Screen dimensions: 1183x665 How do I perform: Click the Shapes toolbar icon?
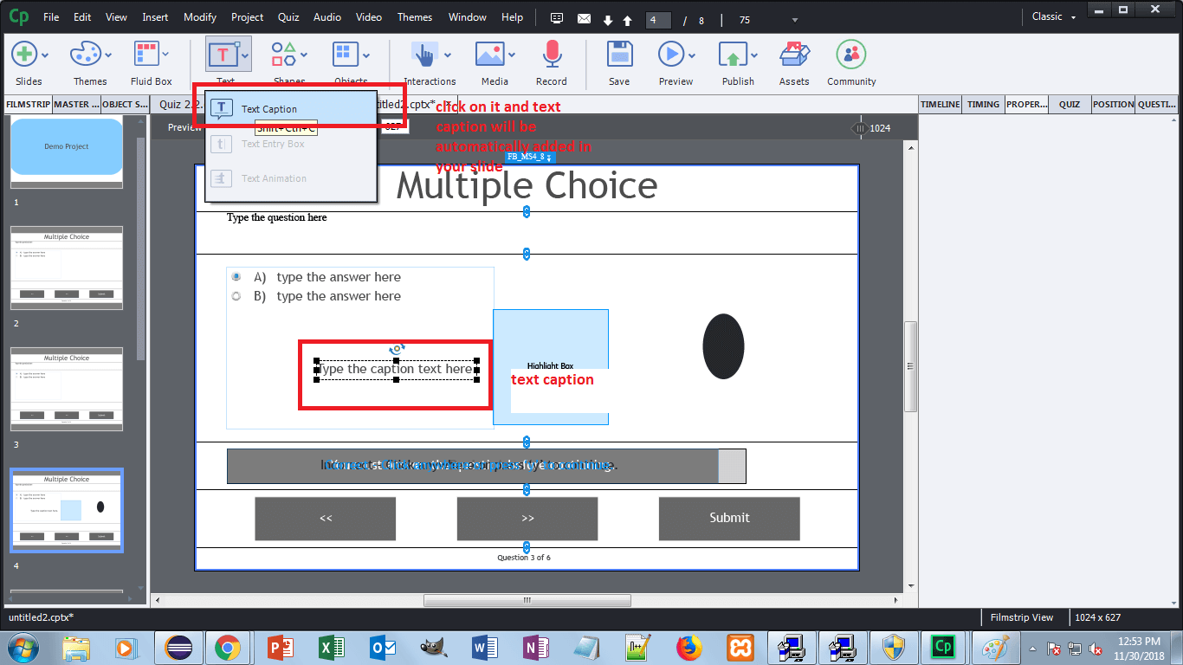[x=285, y=55]
